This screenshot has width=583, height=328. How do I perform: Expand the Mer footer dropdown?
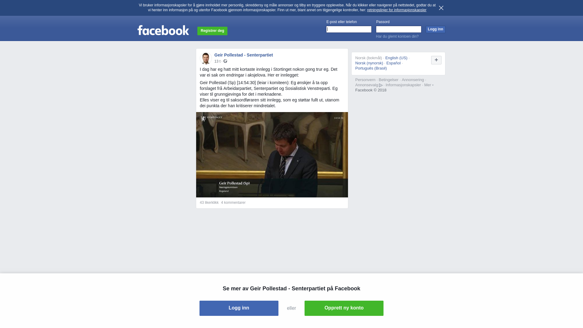click(x=429, y=85)
